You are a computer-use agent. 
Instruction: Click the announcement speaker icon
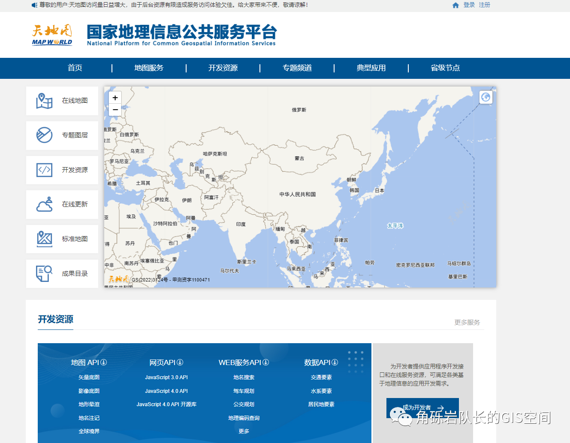pos(34,5)
